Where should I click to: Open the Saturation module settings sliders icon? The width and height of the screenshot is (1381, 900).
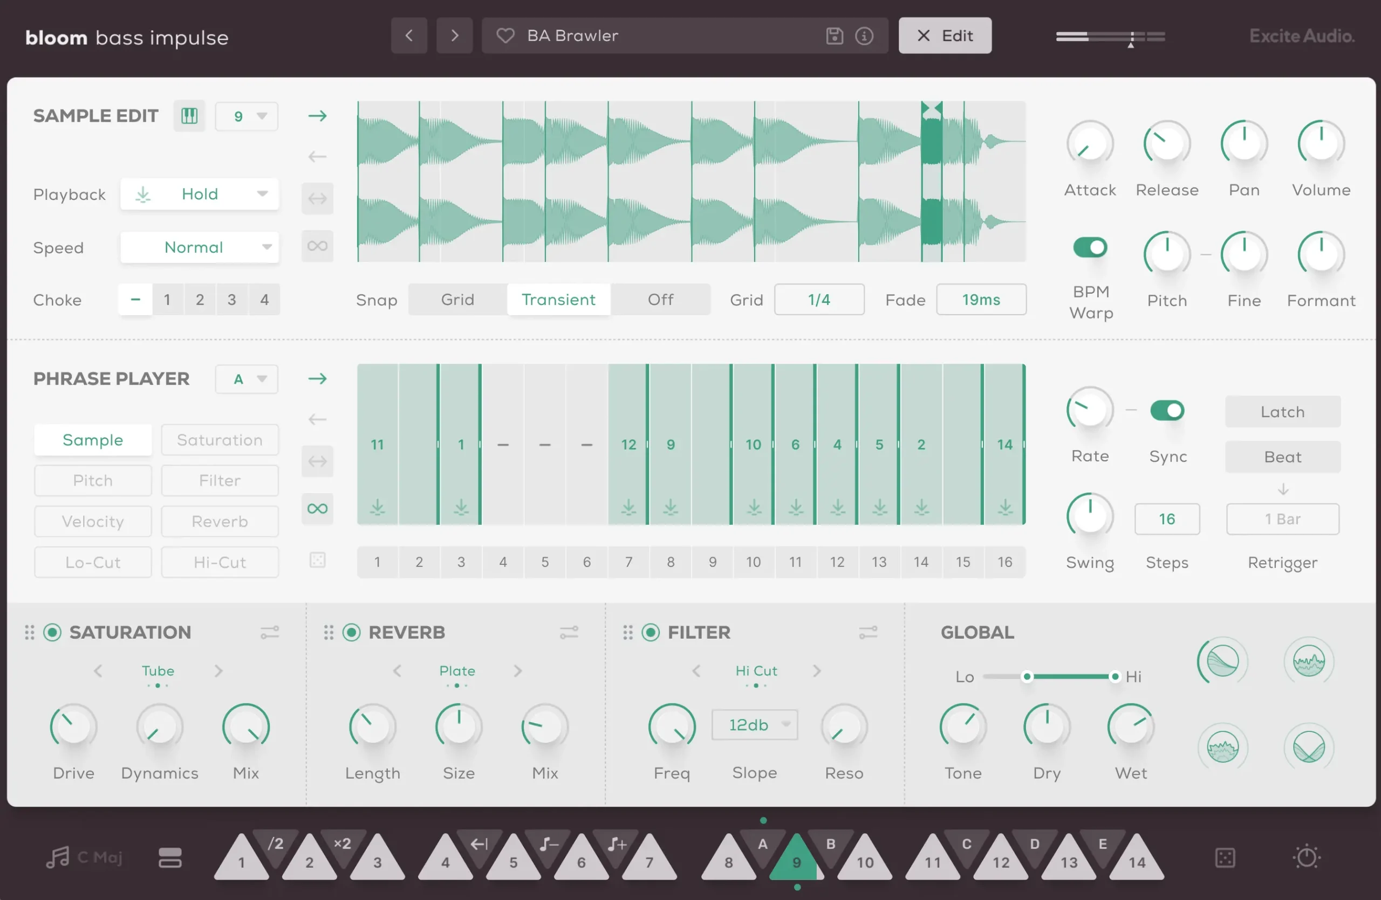click(x=270, y=632)
